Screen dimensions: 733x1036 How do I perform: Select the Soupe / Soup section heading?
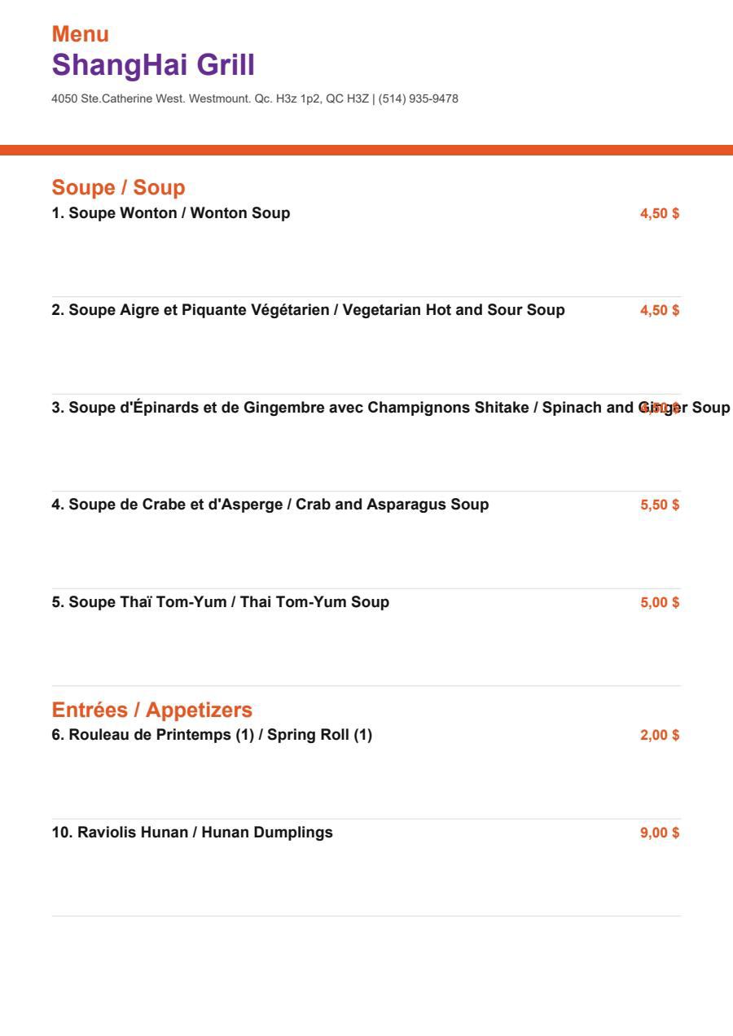click(x=119, y=188)
